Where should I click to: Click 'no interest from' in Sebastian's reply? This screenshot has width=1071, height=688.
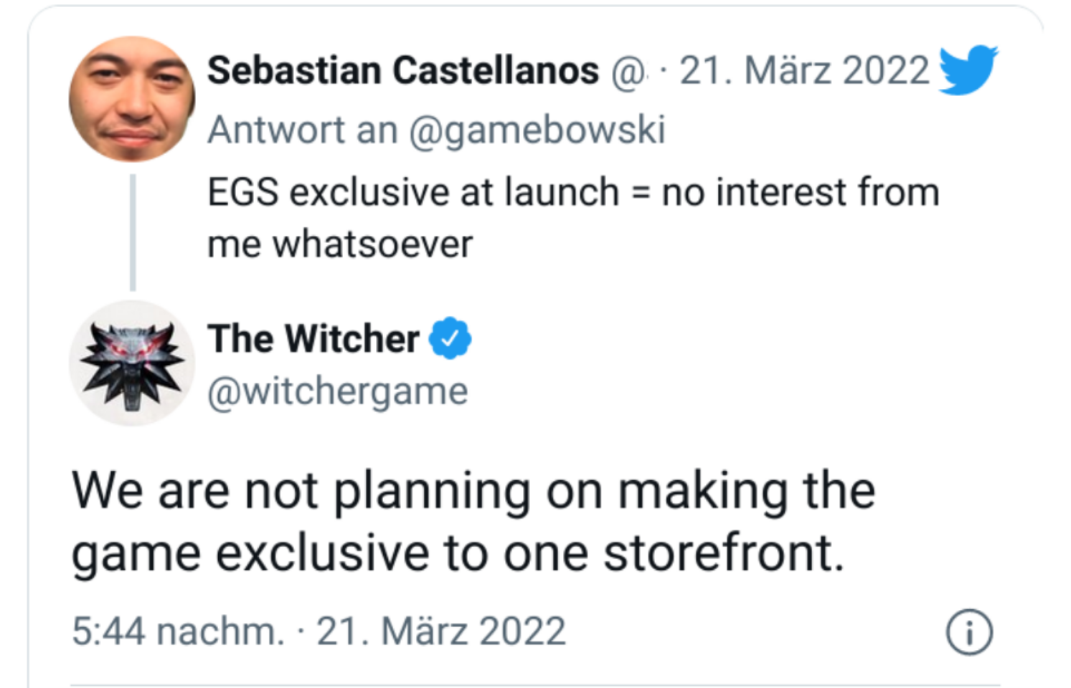tap(800, 192)
